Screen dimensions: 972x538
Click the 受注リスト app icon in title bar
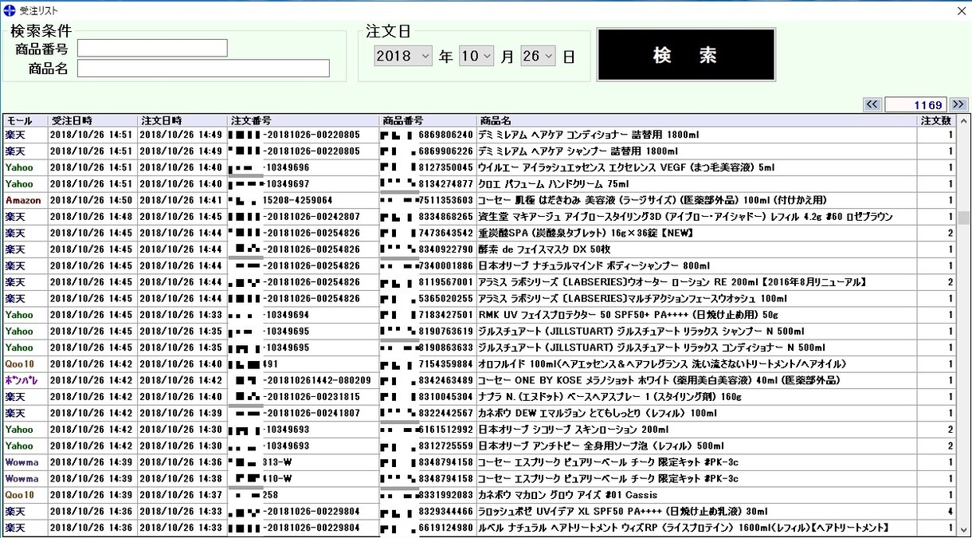(10, 10)
